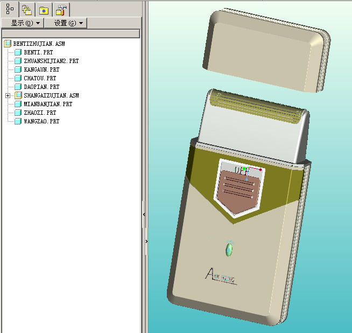Click the part icon beside CHATOU.PRT
This screenshot has width=352, height=333.
[18, 78]
